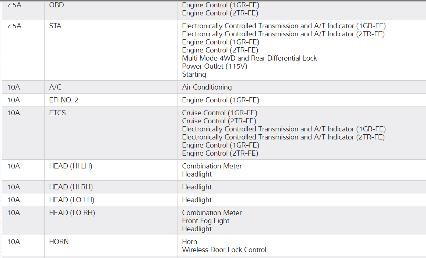Select the HORN fuse name cell
The width and height of the screenshot is (426, 258).
(59, 241)
